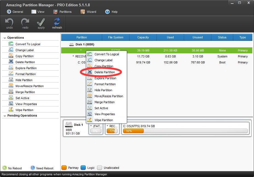This screenshot has width=254, height=177.
Task: Click the blue Logic legend swatch
Action: tap(83, 168)
